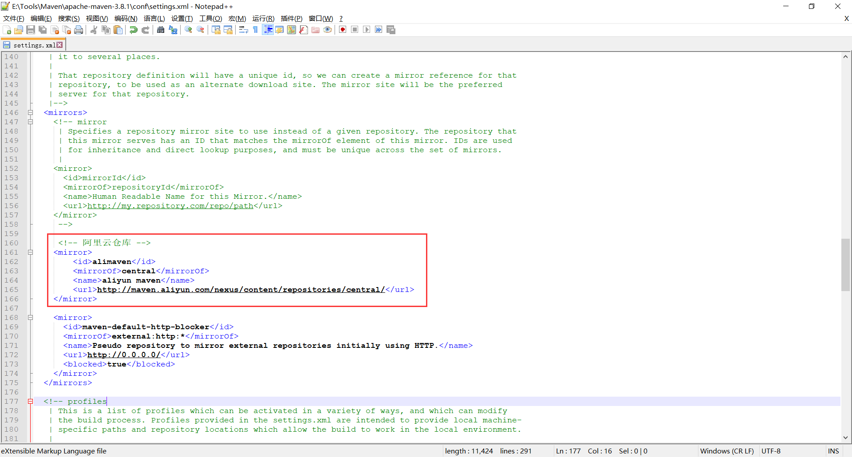Click the Paste clipboard icon

[x=118, y=30]
